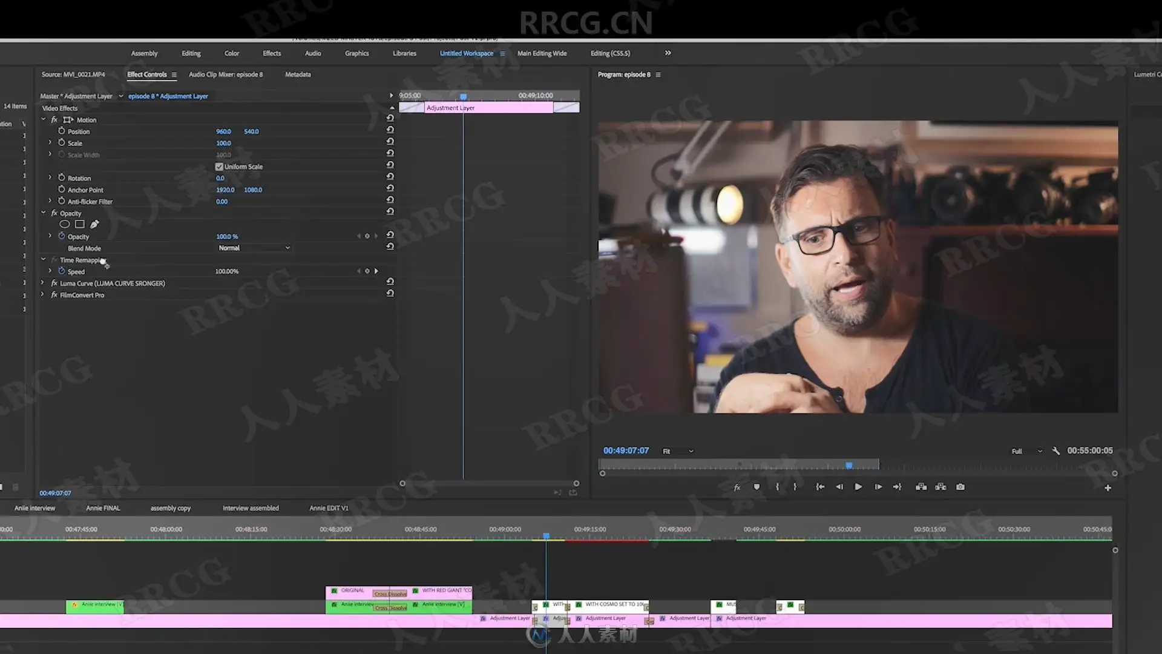The image size is (1162, 654).
Task: Click the Lift button icon
Action: pos(921,487)
